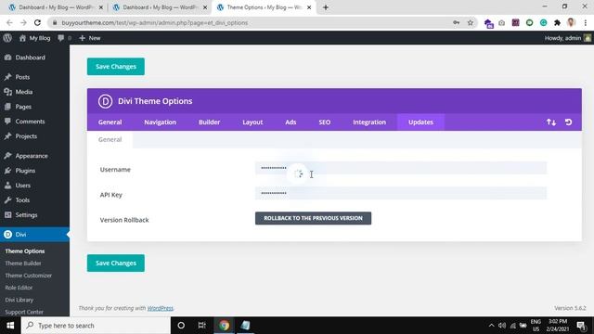The height and width of the screenshot is (334, 594).
Task: Open Chrome three-dot menu
Action: (586, 22)
